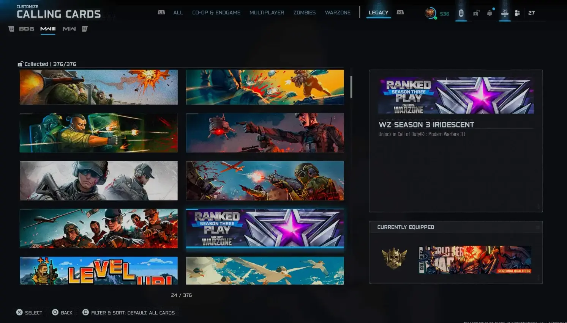This screenshot has height=323, width=567.
Task: Select the Ranked Play Season Three Warzone card in grid
Action: [x=265, y=229]
